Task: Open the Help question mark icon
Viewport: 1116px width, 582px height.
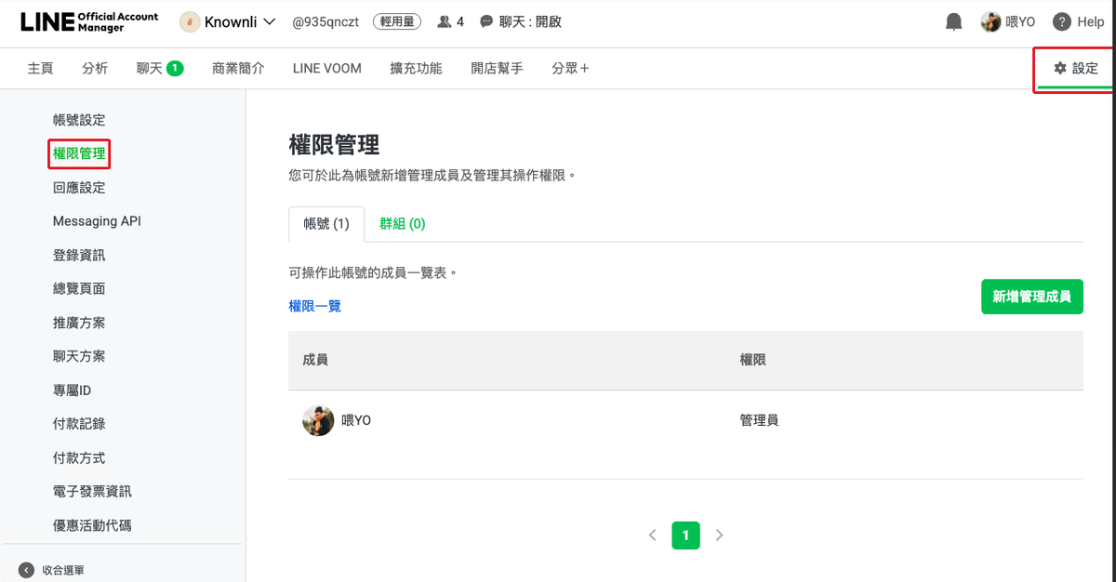Action: click(1061, 21)
